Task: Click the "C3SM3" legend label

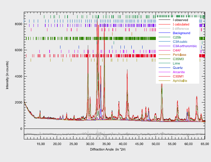Action: click(179, 59)
